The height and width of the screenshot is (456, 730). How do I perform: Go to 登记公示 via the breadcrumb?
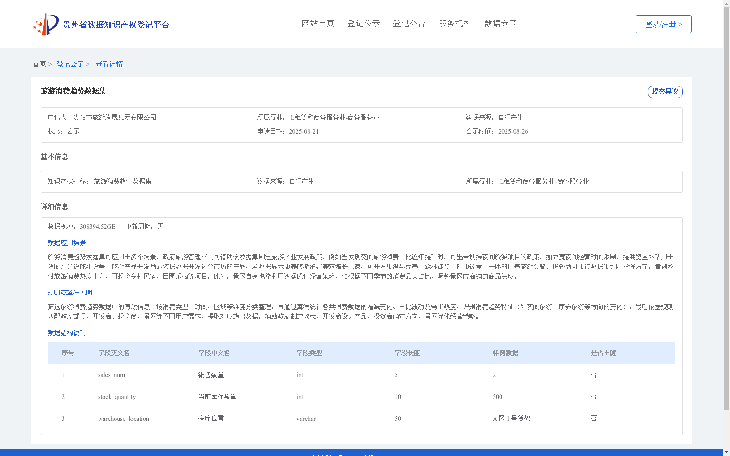(70, 64)
